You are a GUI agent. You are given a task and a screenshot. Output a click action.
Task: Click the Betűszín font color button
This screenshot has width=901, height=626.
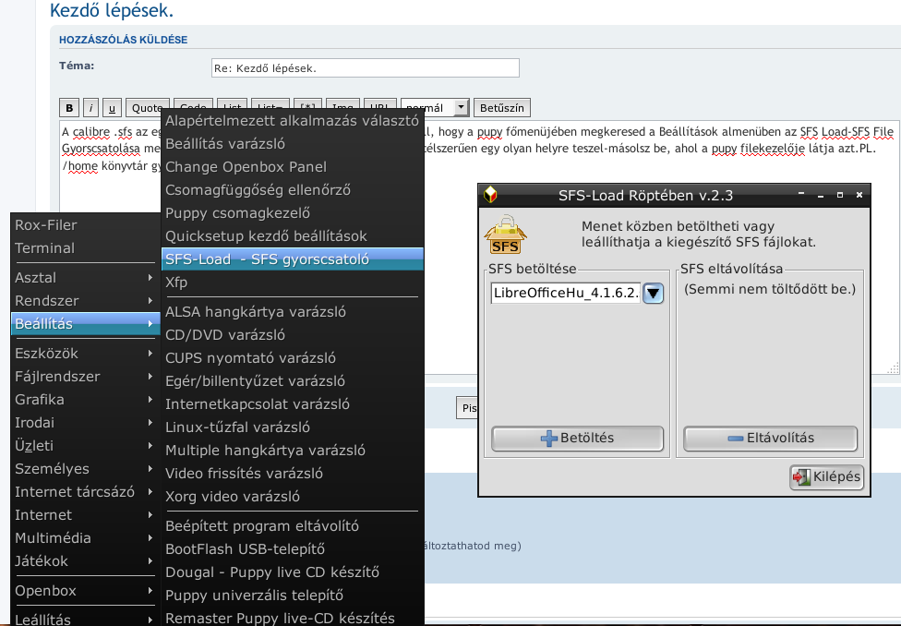tap(501, 107)
